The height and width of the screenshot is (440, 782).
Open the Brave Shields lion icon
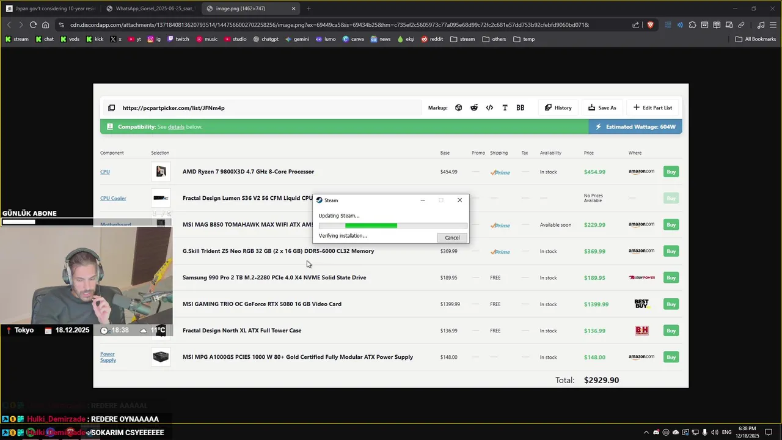click(650, 25)
